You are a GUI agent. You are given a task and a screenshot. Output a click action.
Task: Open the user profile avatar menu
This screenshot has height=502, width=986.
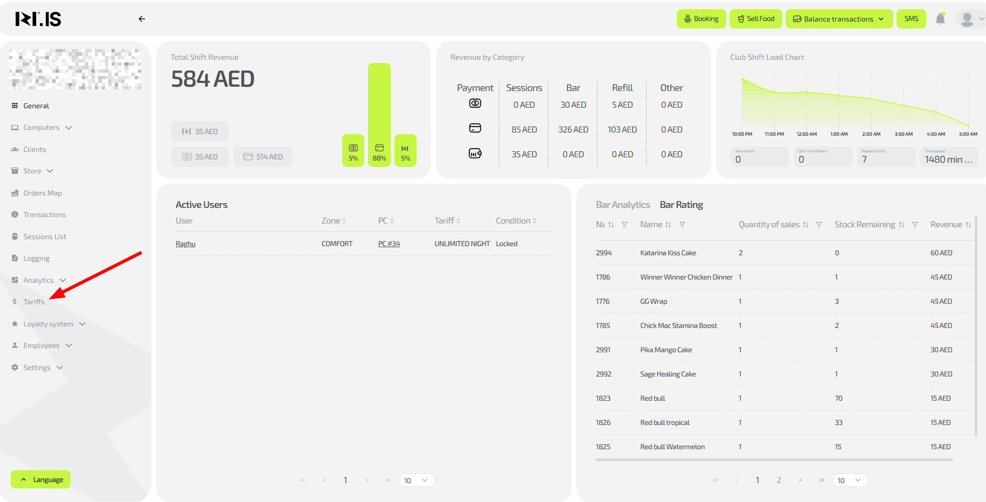tap(968, 19)
